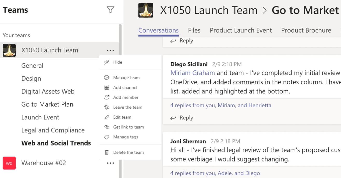Click the Warehouse #02 red team avatar

pyautogui.click(x=9, y=163)
